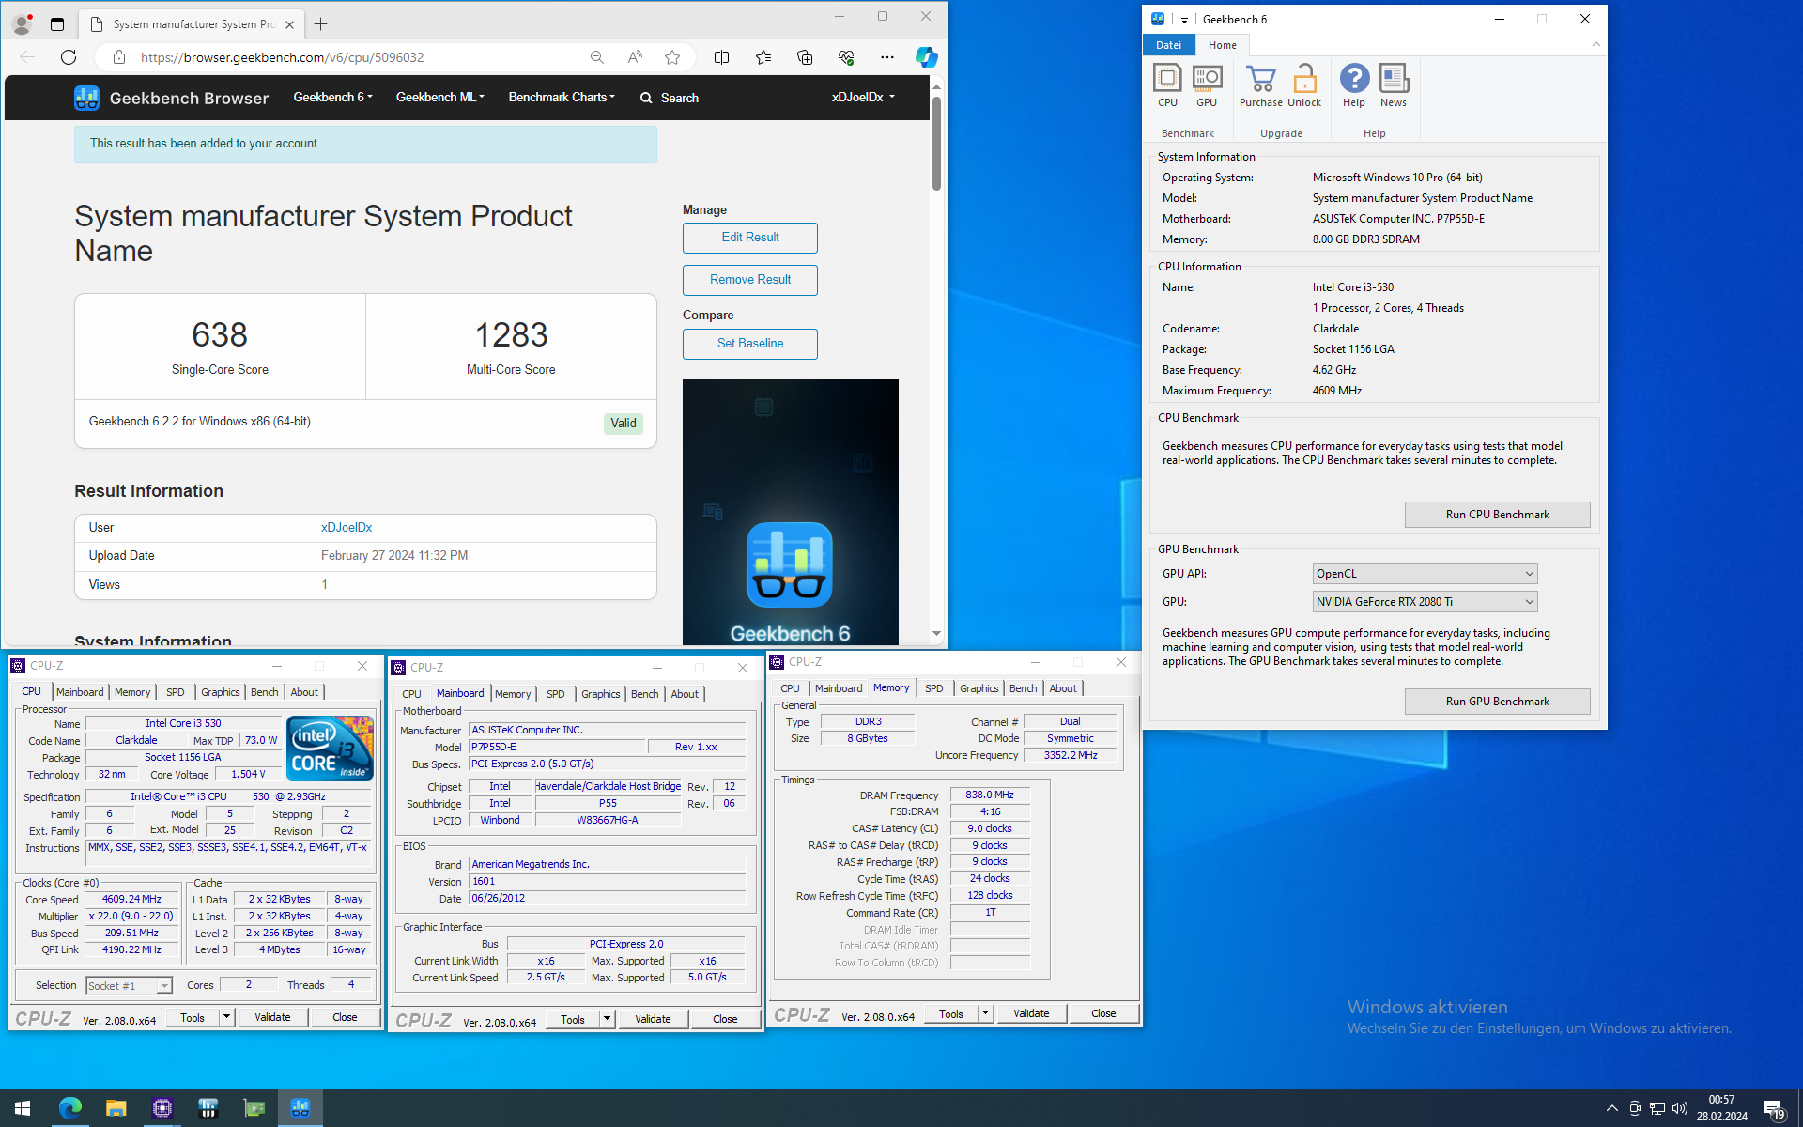Viewport: 1803px width, 1127px height.
Task: Click the Geekbench 6 promo image
Action: click(790, 512)
